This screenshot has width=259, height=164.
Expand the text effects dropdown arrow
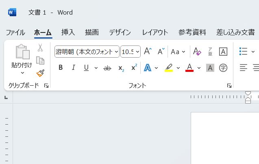(156, 68)
